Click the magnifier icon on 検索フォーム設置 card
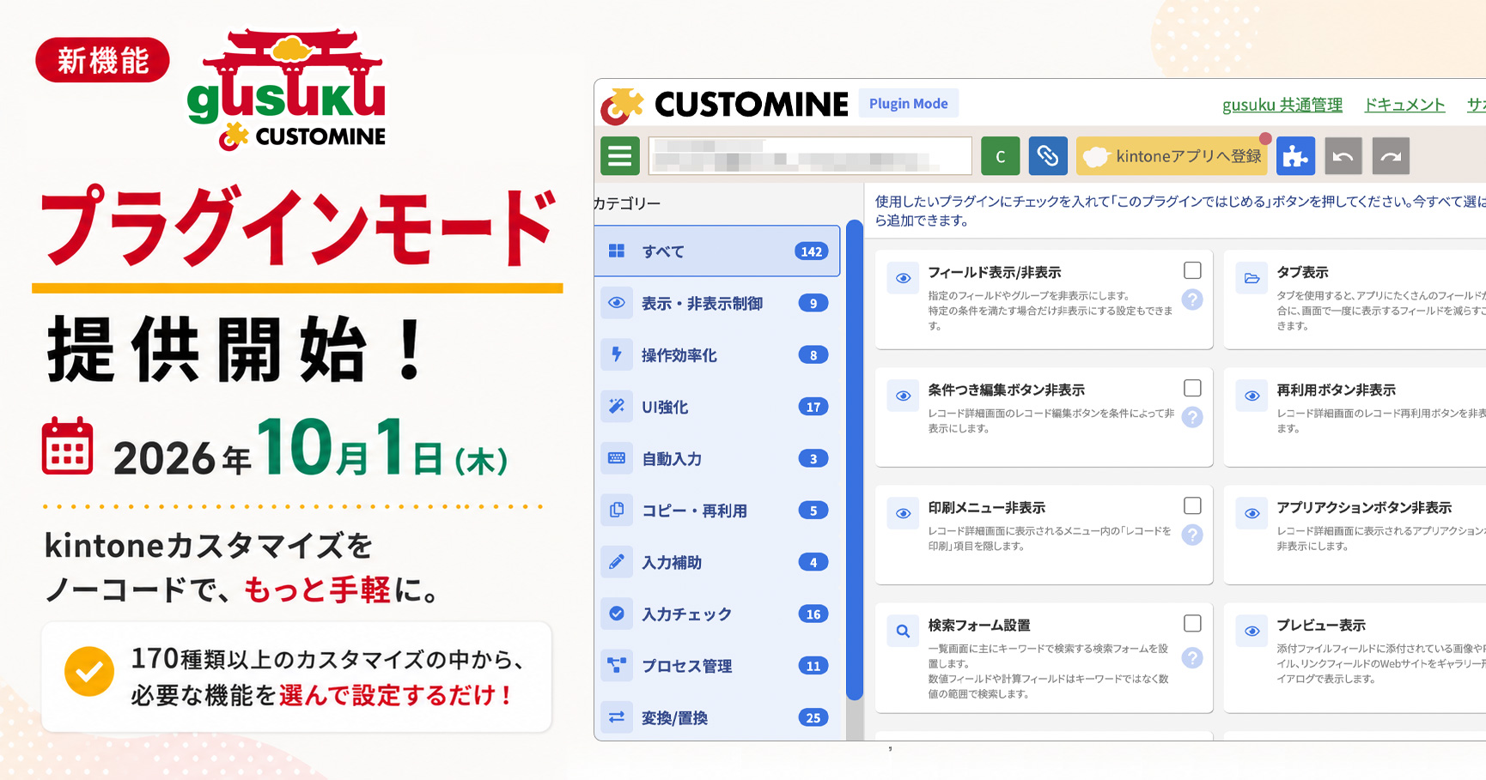1486x780 pixels. click(903, 631)
